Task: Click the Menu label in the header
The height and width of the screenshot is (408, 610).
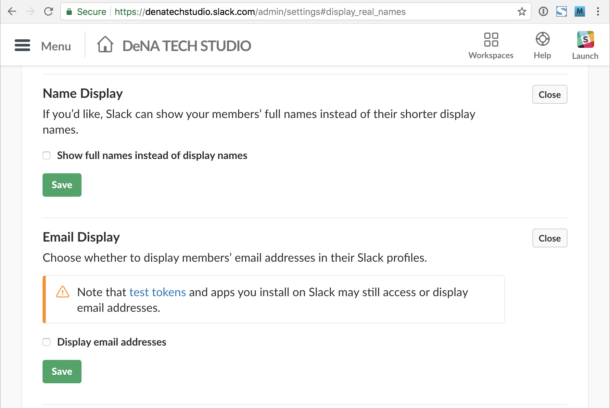Action: tap(56, 46)
